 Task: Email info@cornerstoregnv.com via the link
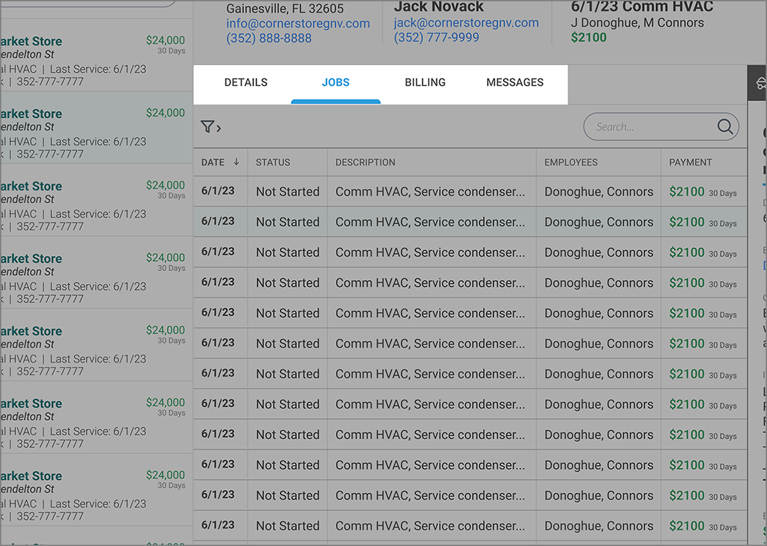tap(298, 24)
